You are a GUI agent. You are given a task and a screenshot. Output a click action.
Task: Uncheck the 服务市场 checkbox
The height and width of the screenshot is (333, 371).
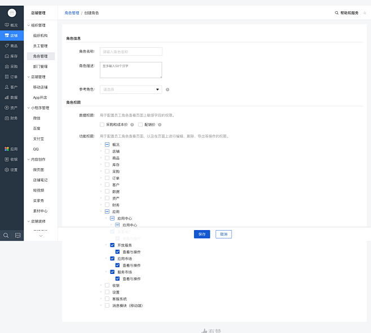pos(112,272)
